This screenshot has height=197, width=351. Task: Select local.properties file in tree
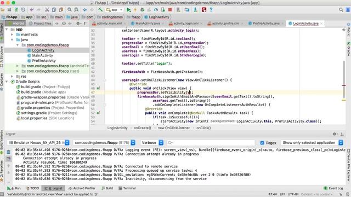pyautogui.click(x=45, y=118)
